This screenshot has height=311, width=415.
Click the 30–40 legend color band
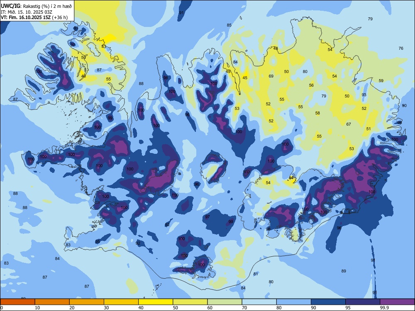click(x=121, y=302)
